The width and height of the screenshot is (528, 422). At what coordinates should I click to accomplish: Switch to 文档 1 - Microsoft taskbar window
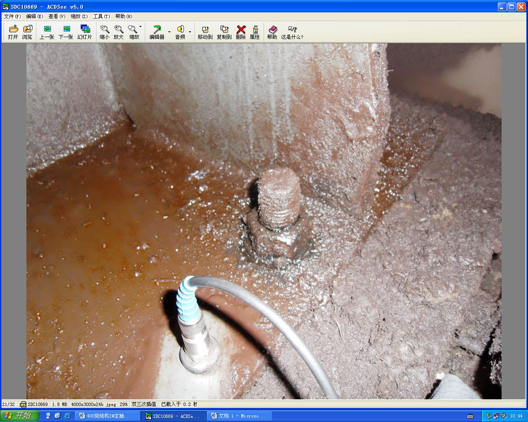[x=239, y=416]
